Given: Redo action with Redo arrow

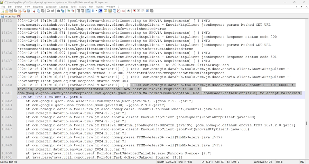Looking at the screenshot, I should tap(52, 11).
